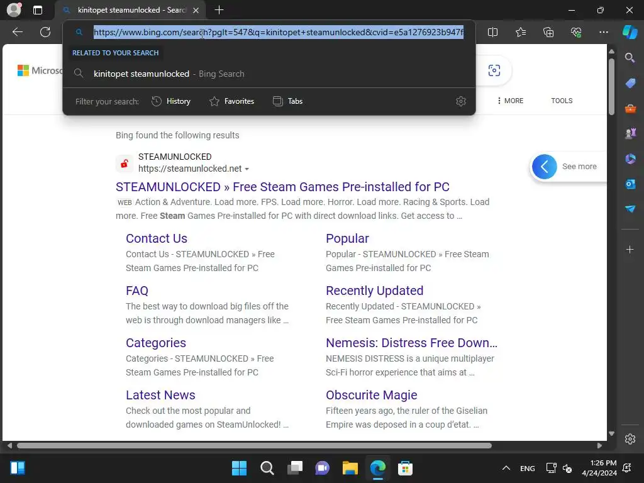
Task: Filter address bar search by Favorites
Action: tap(231, 101)
